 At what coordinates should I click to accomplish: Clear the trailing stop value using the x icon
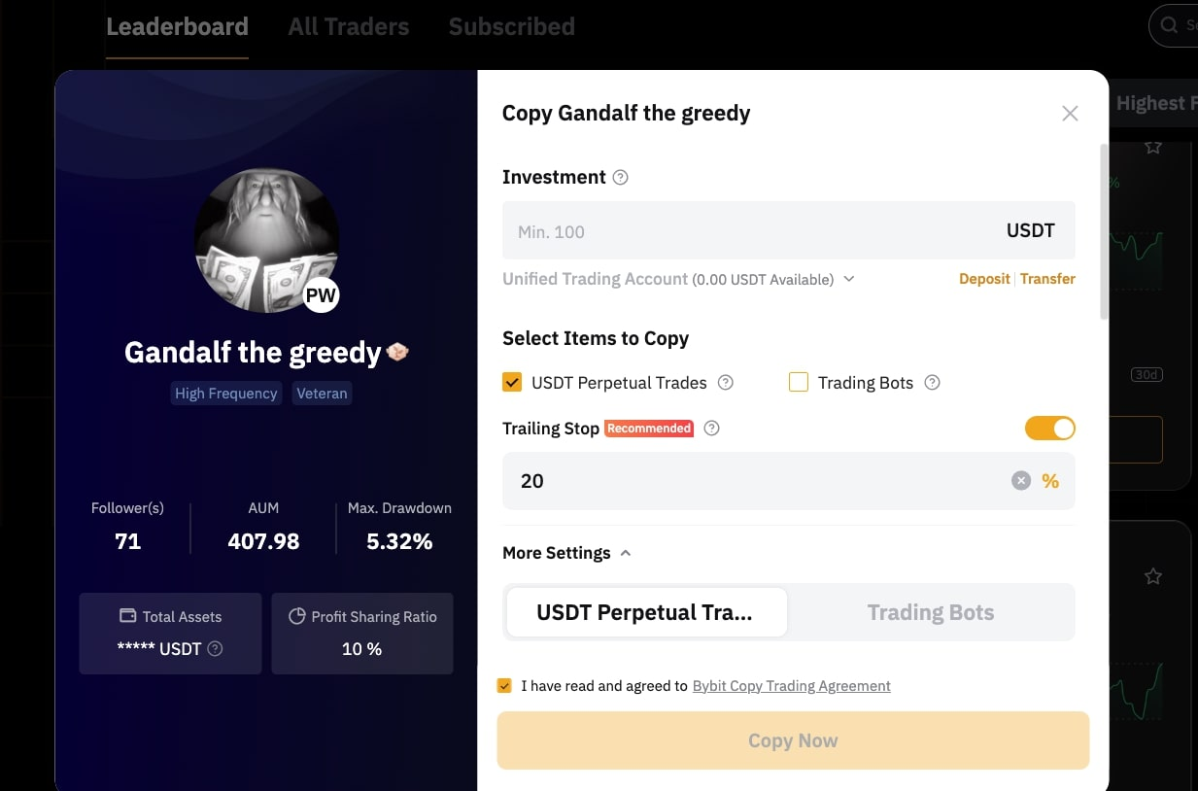(1020, 479)
